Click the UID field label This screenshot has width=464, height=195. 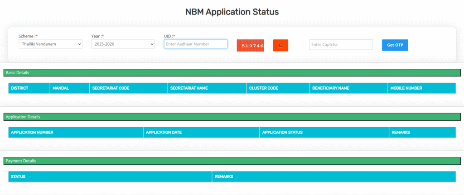point(169,36)
